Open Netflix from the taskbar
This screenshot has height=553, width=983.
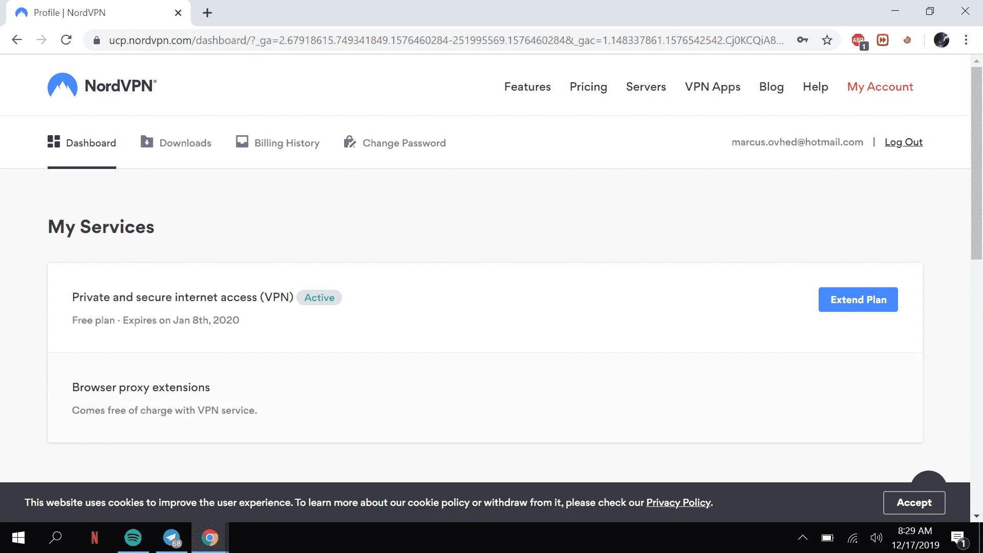click(94, 538)
